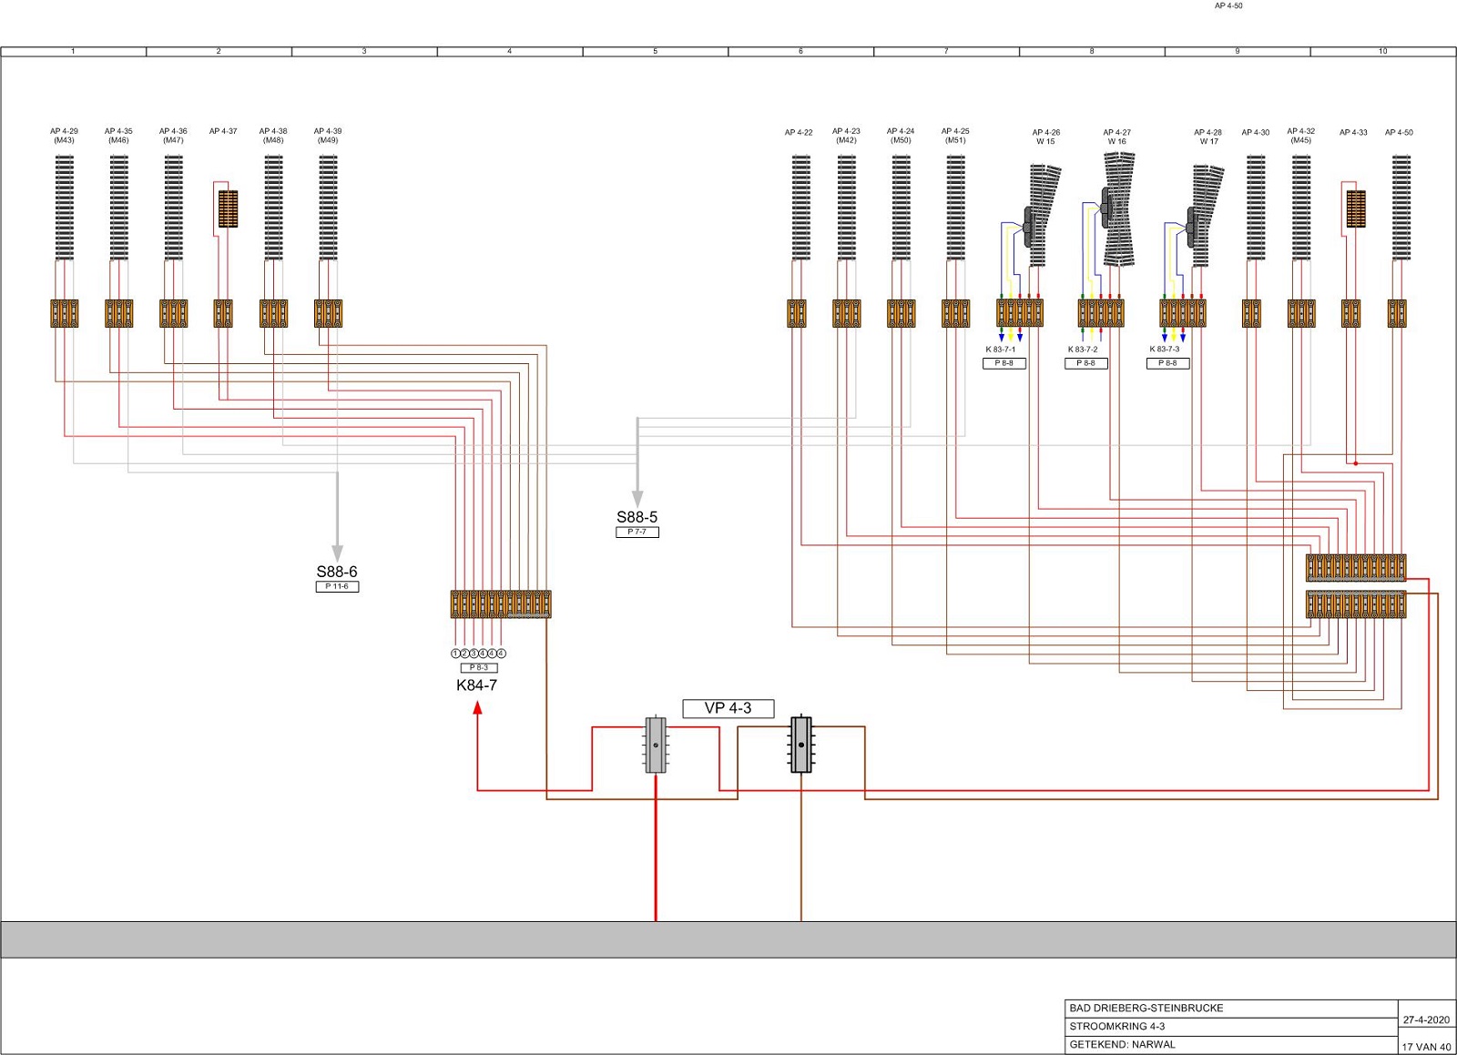Click the red arrowhead below K84-7
1457x1055 pixels.
[477, 708]
